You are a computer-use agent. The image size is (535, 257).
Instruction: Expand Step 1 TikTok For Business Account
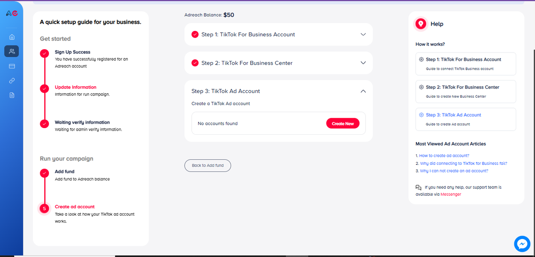pyautogui.click(x=363, y=35)
